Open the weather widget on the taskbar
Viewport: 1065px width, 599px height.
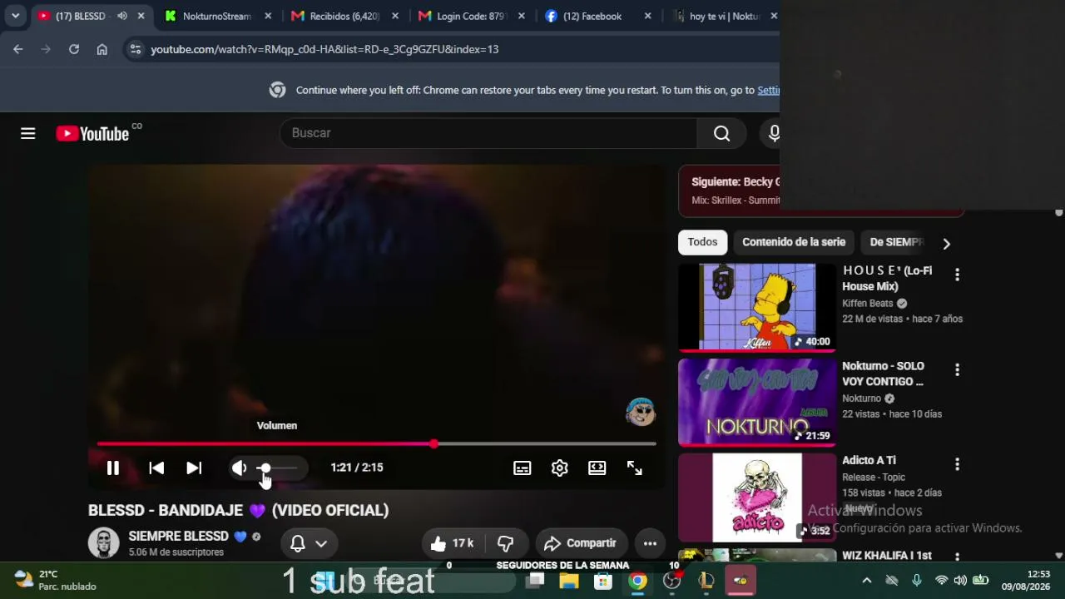coord(55,580)
